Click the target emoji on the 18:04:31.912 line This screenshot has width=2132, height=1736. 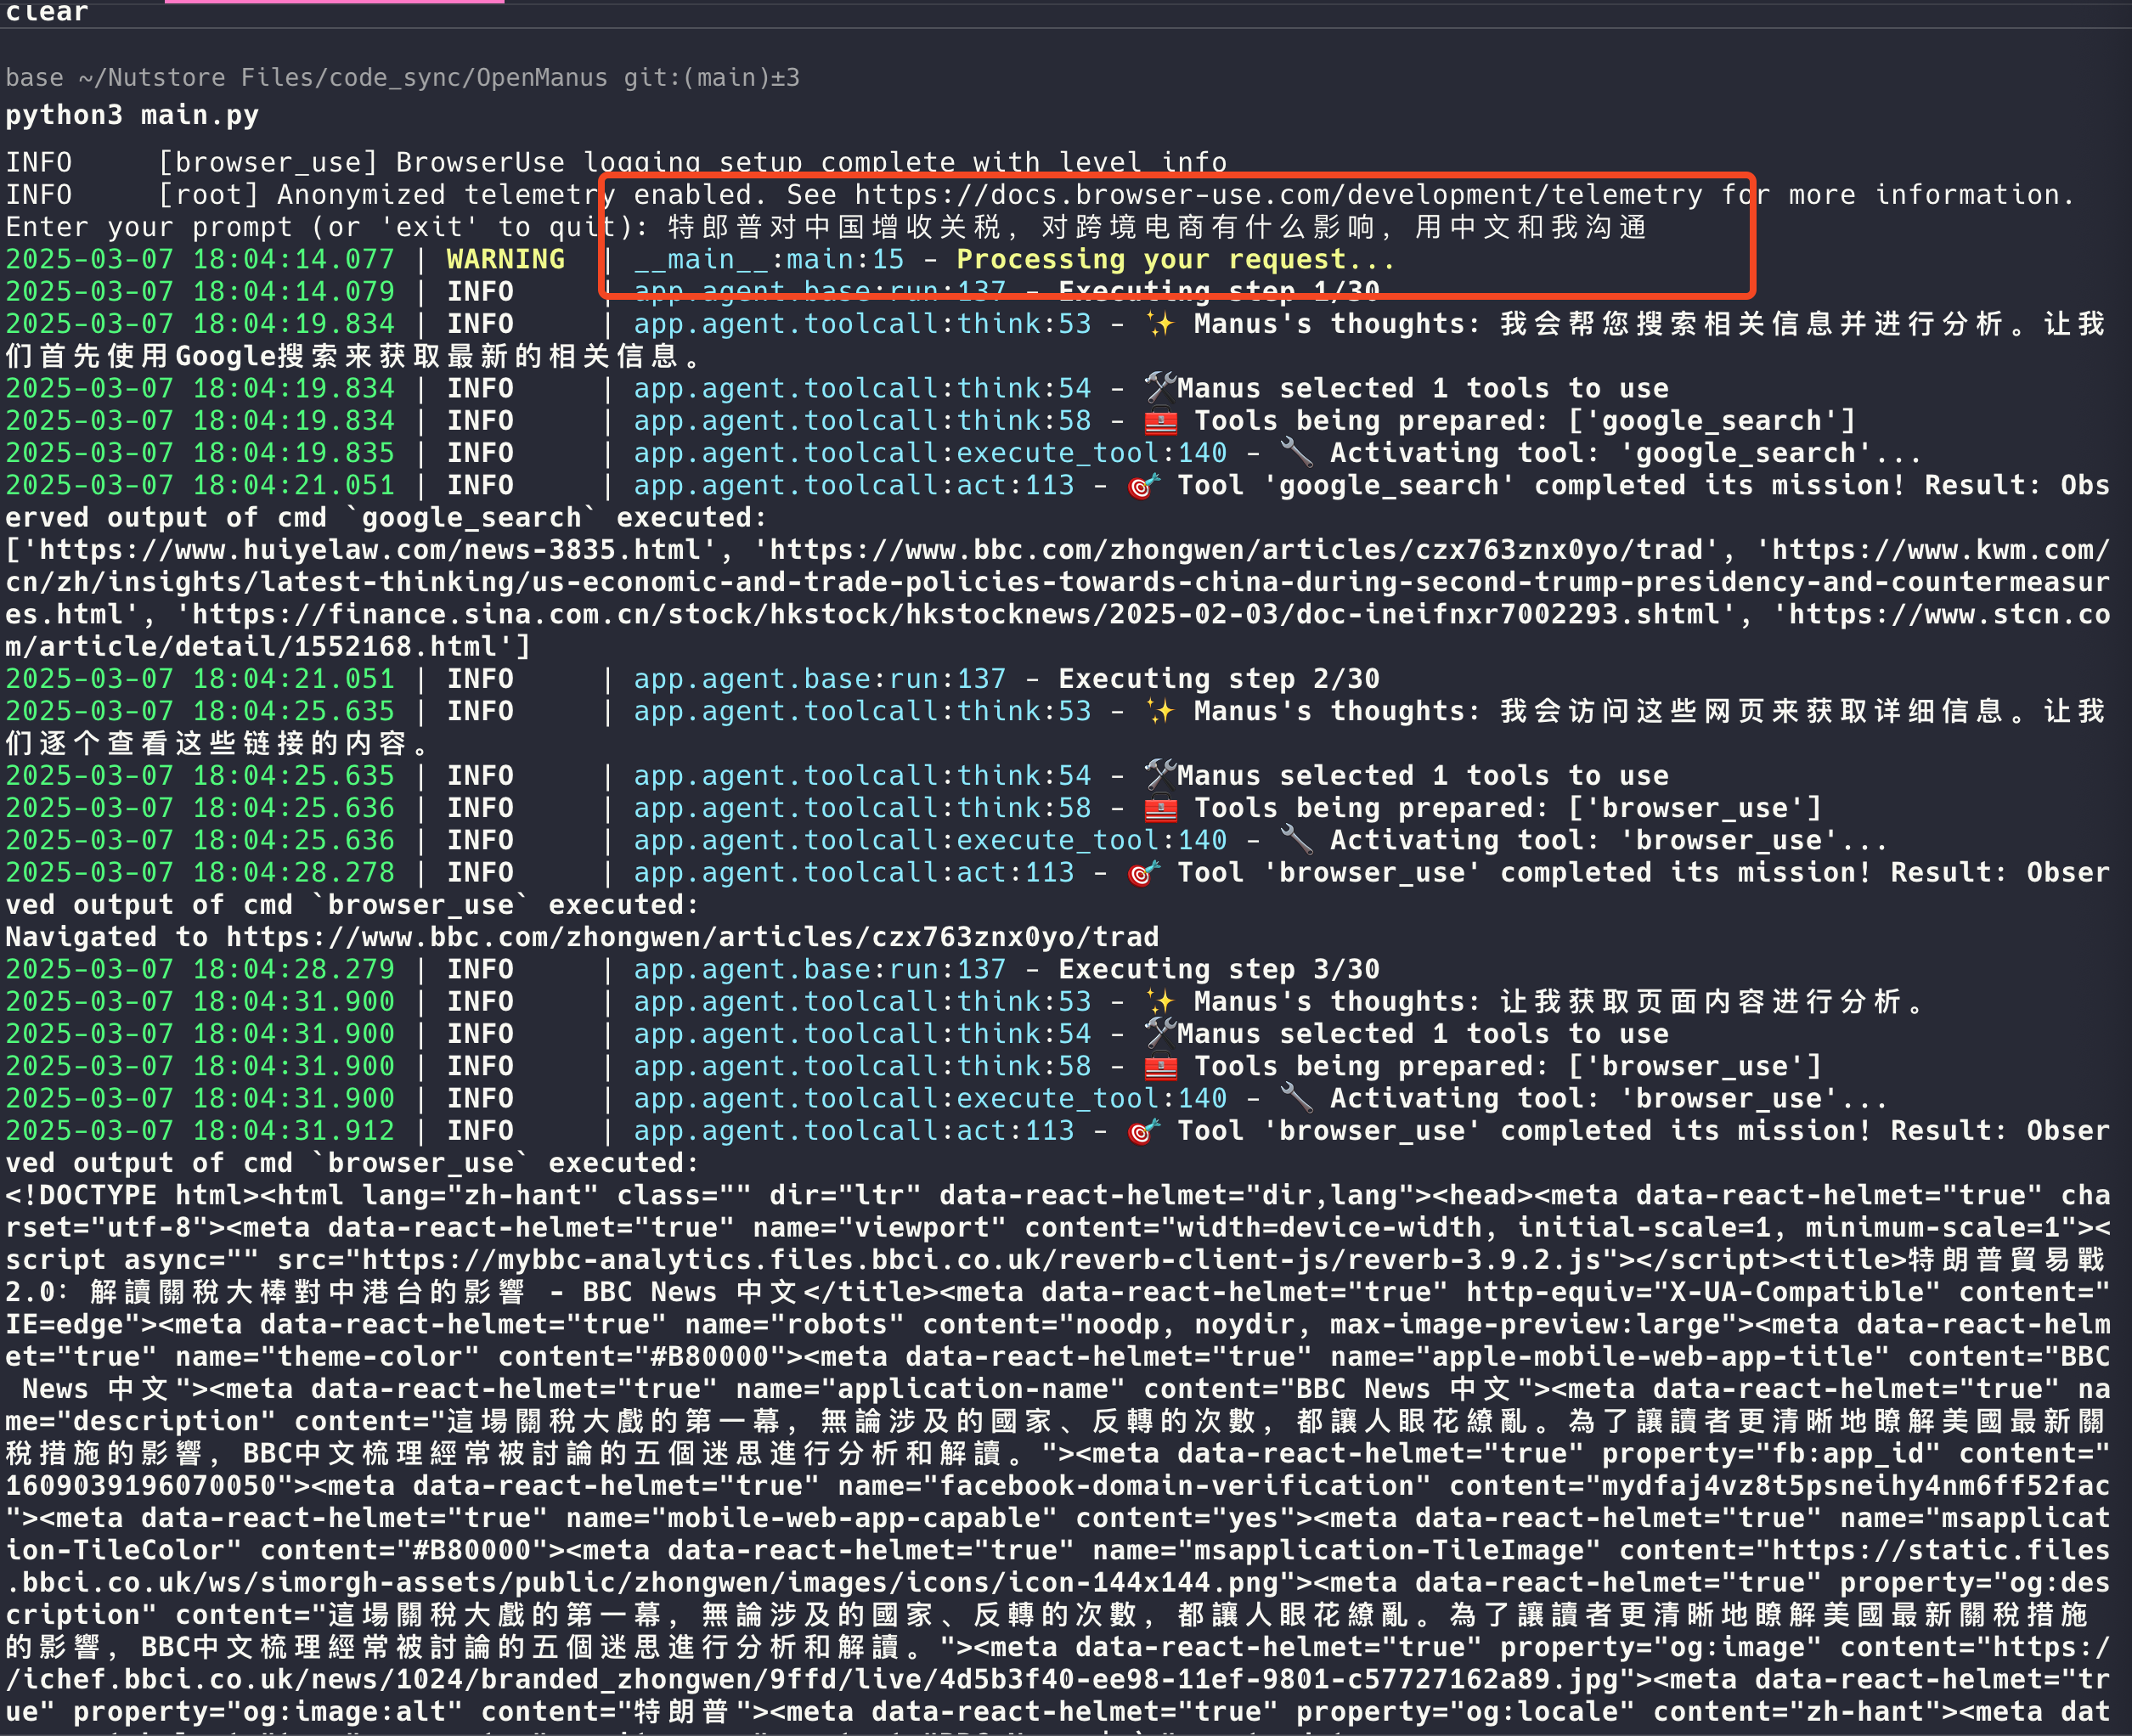point(1143,1130)
